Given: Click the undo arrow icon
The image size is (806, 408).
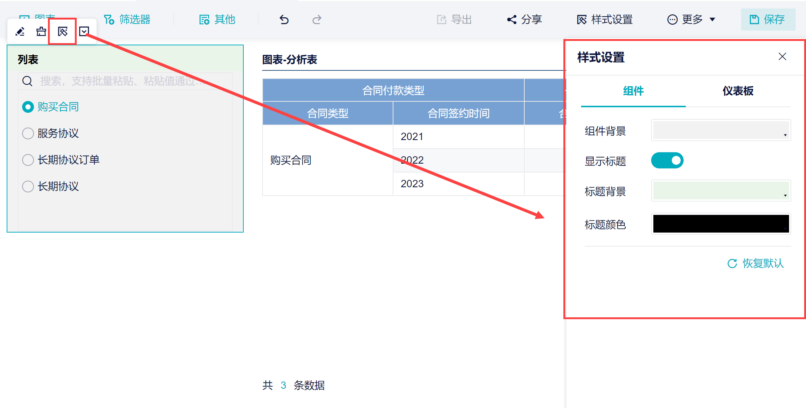Looking at the screenshot, I should coord(284,20).
